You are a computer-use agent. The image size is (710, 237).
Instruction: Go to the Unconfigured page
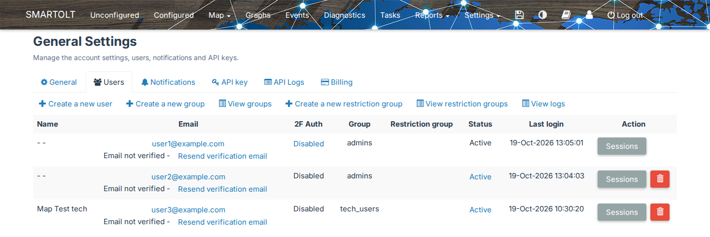[114, 15]
